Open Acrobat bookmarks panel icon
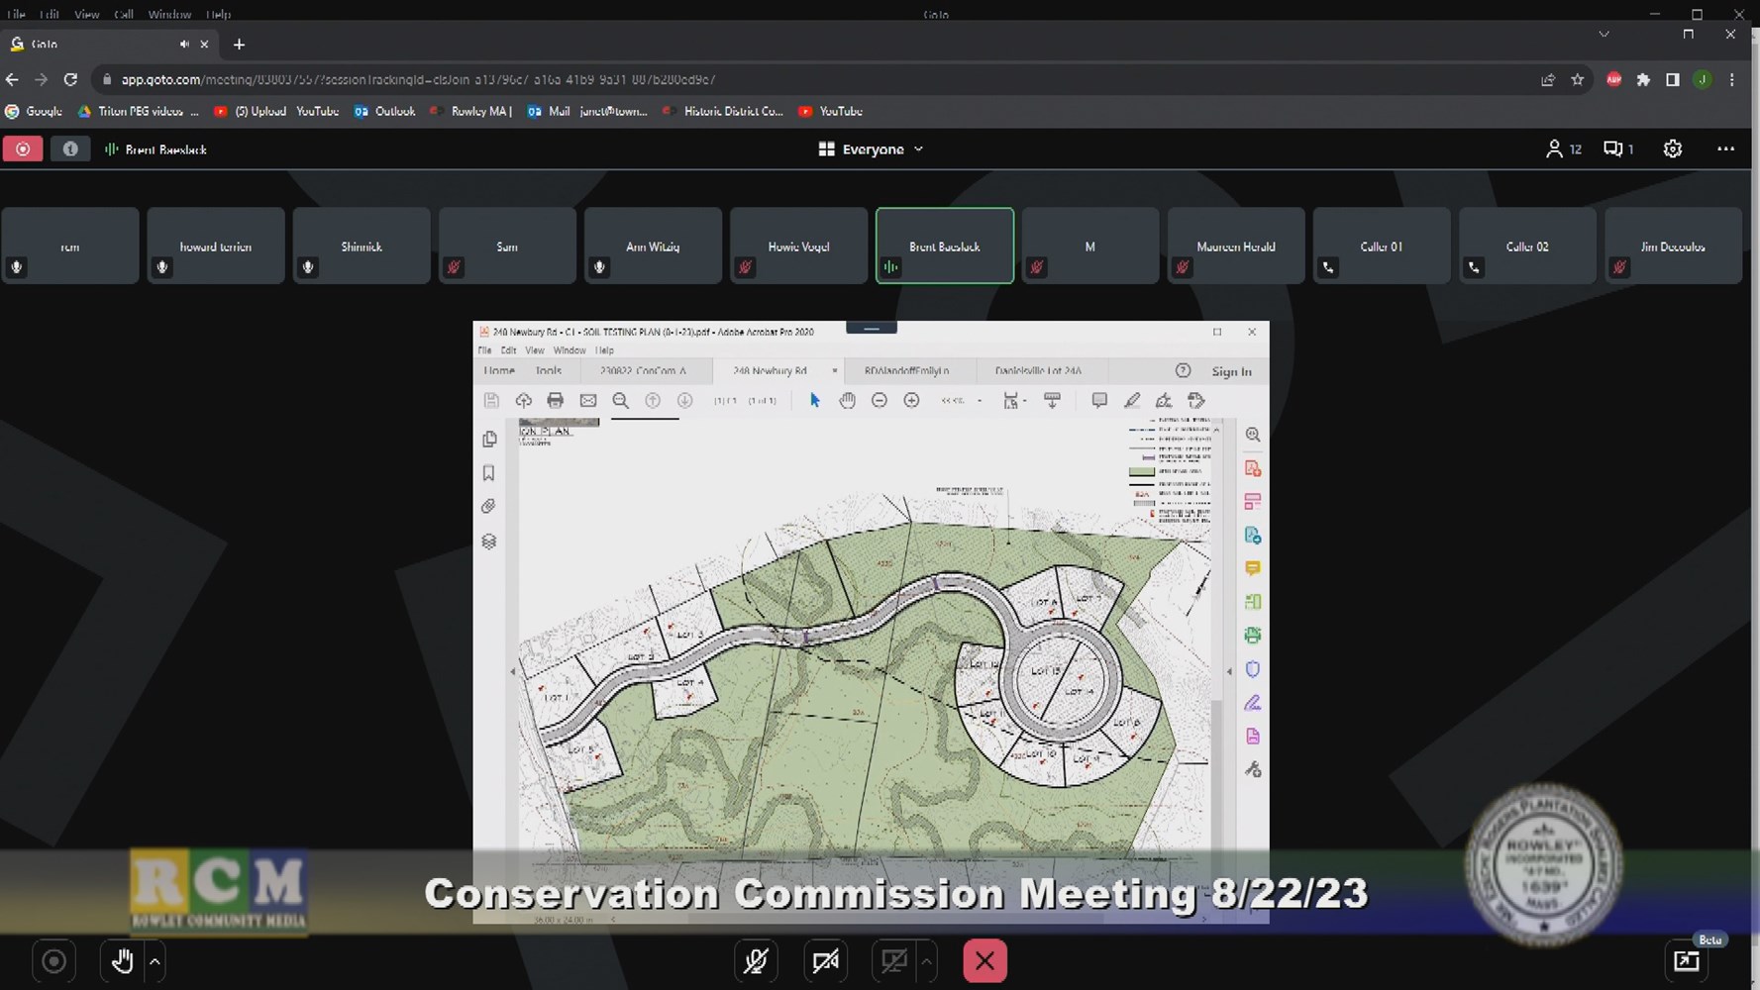The height and width of the screenshot is (990, 1760). point(489,473)
